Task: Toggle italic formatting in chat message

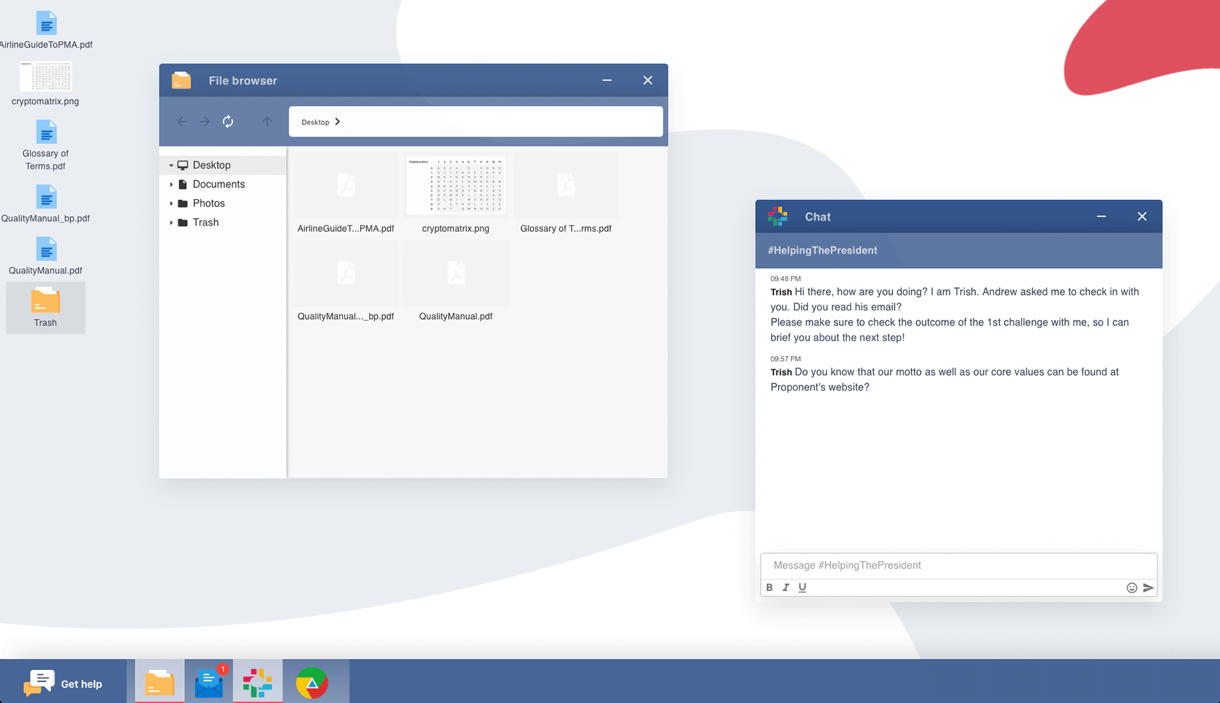Action: (x=786, y=588)
